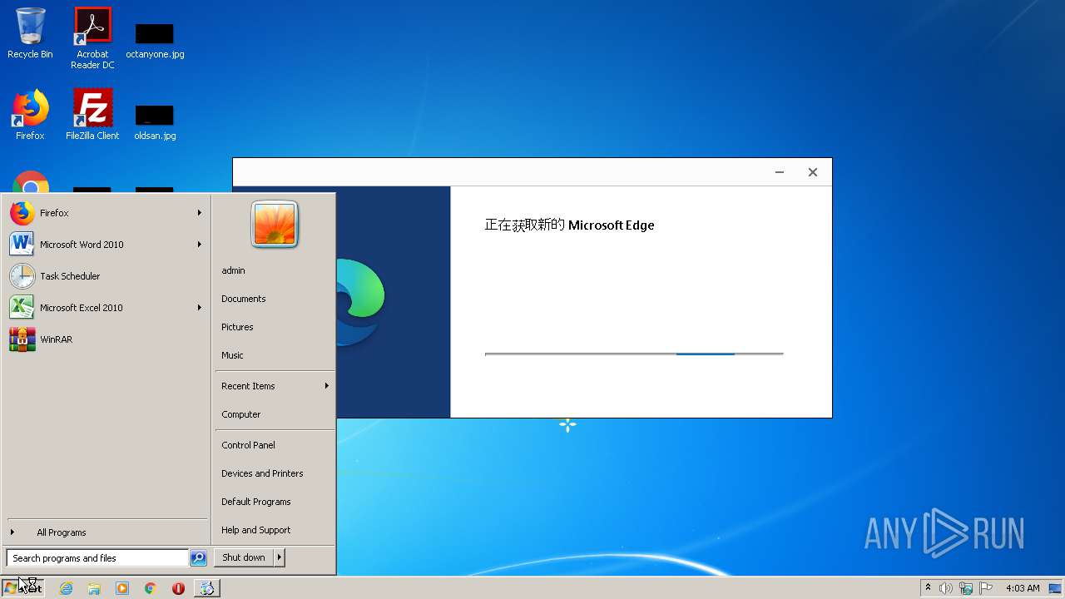Open the admin user folder
Image resolution: width=1065 pixels, height=599 pixels.
coord(275,270)
